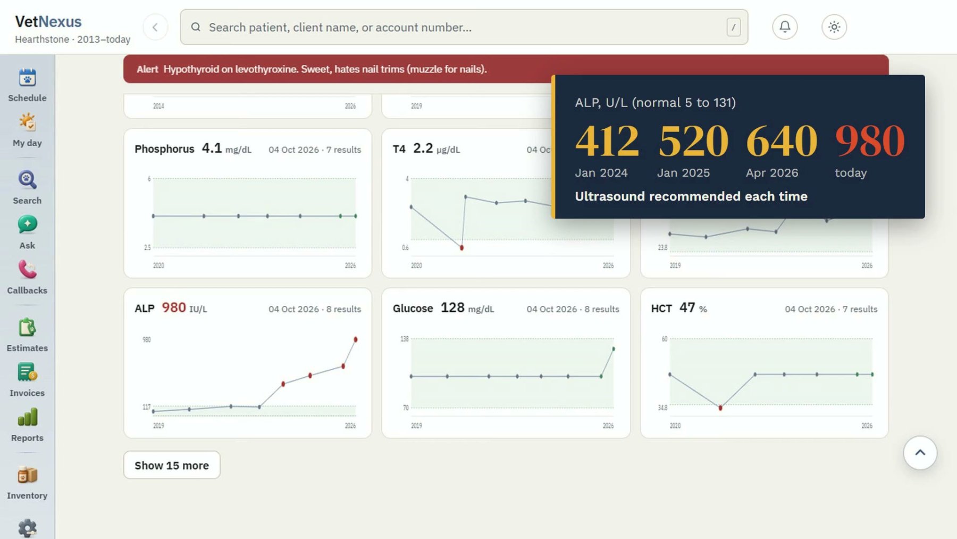
Task: Click the low red T4 data point
Action: point(461,248)
